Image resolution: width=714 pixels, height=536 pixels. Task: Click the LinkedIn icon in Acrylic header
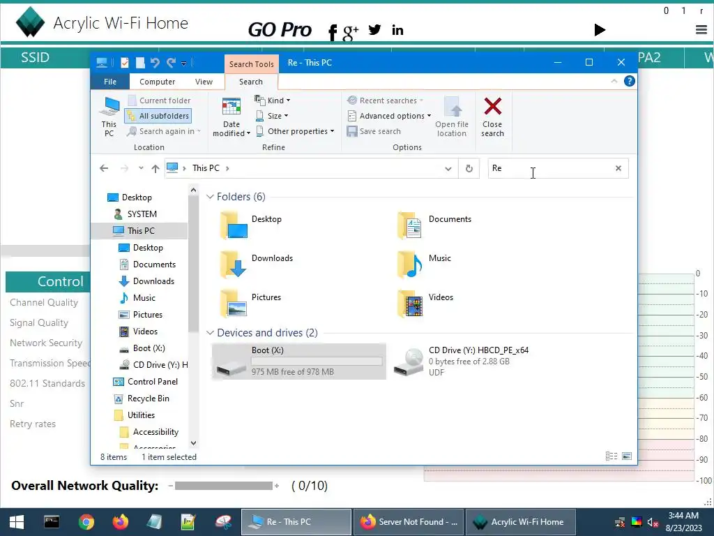tap(397, 30)
